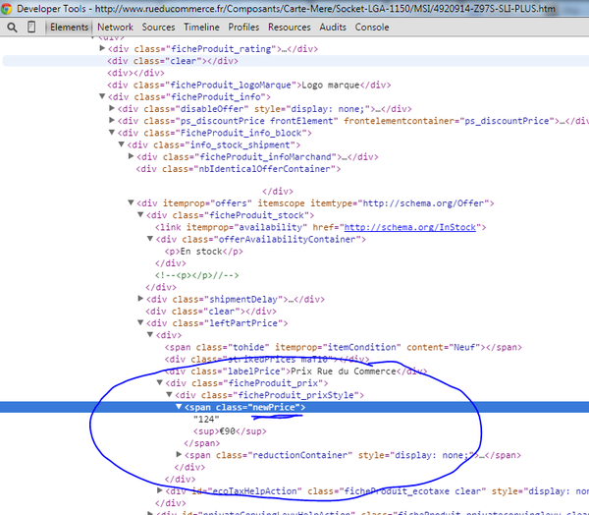Expand the ficheProduit_infoMarchand div
The height and width of the screenshot is (515, 589).
[131, 156]
